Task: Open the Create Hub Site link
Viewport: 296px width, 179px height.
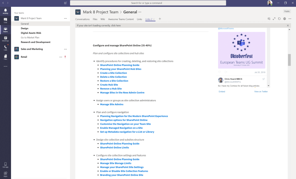Action: (109, 85)
